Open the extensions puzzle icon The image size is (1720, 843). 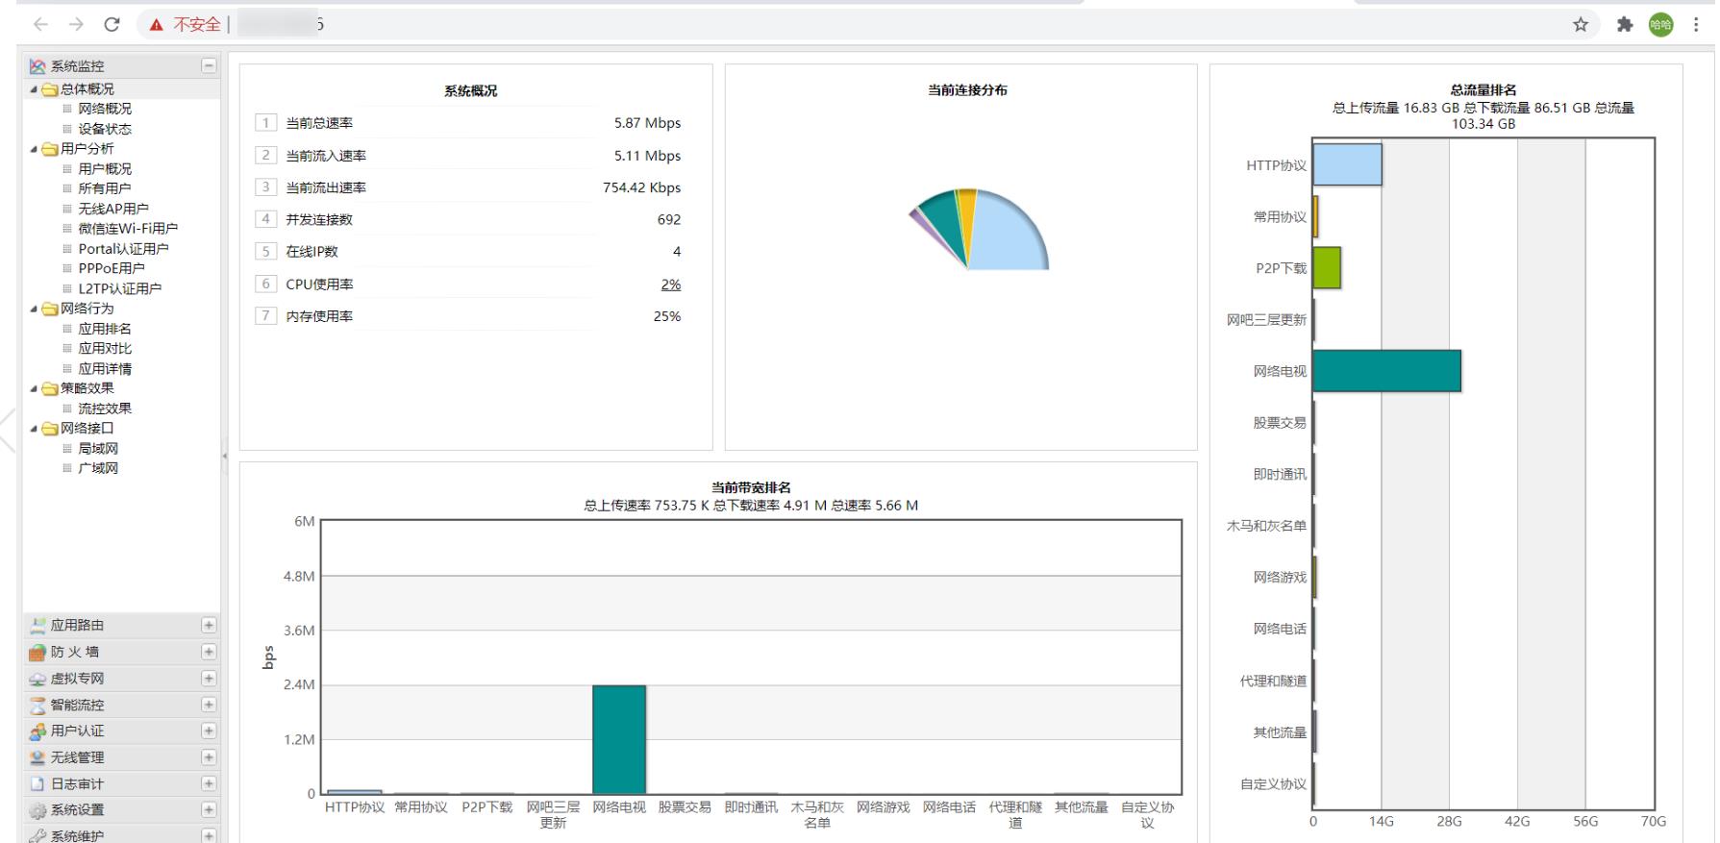coord(1625,25)
